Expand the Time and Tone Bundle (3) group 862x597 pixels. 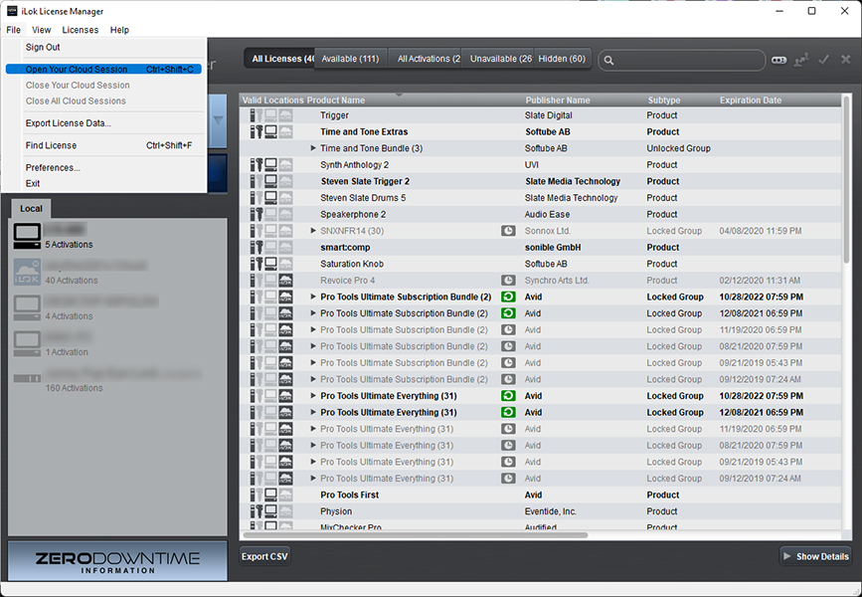[313, 148]
